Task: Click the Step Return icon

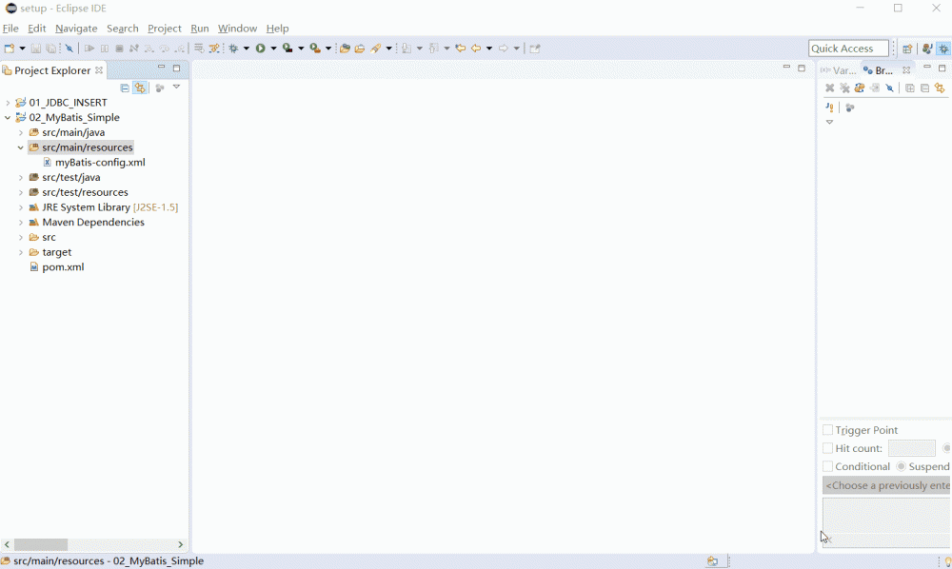Action: pyautogui.click(x=179, y=49)
